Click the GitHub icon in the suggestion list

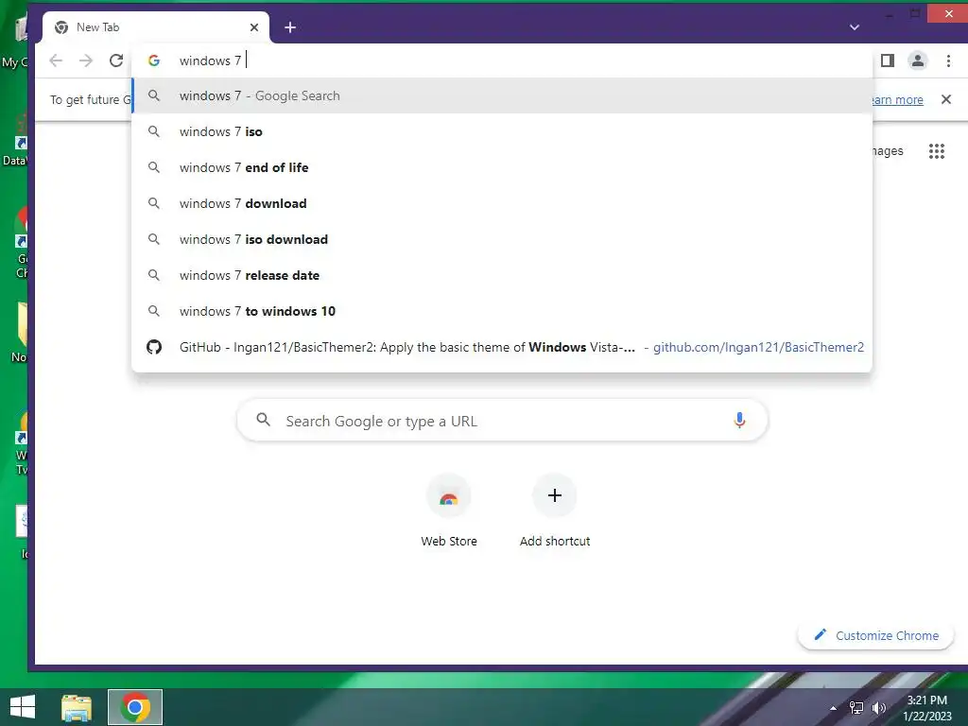point(154,347)
